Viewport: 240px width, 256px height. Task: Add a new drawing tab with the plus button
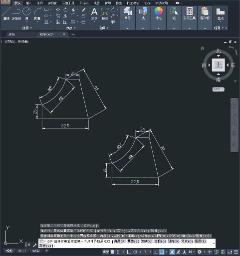pyautogui.click(x=73, y=34)
